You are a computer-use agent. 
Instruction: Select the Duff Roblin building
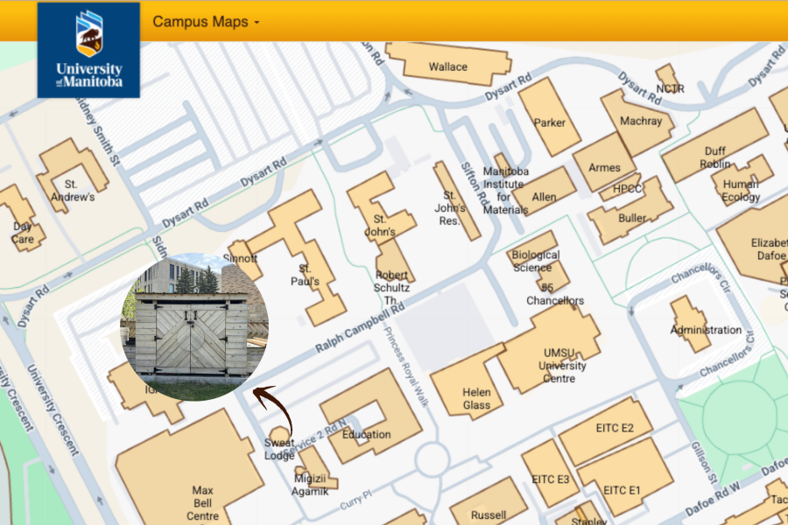715,157
